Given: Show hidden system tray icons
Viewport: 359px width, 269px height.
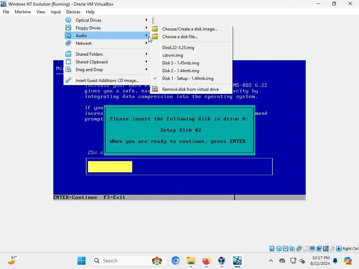Looking at the screenshot, I should click(271, 261).
